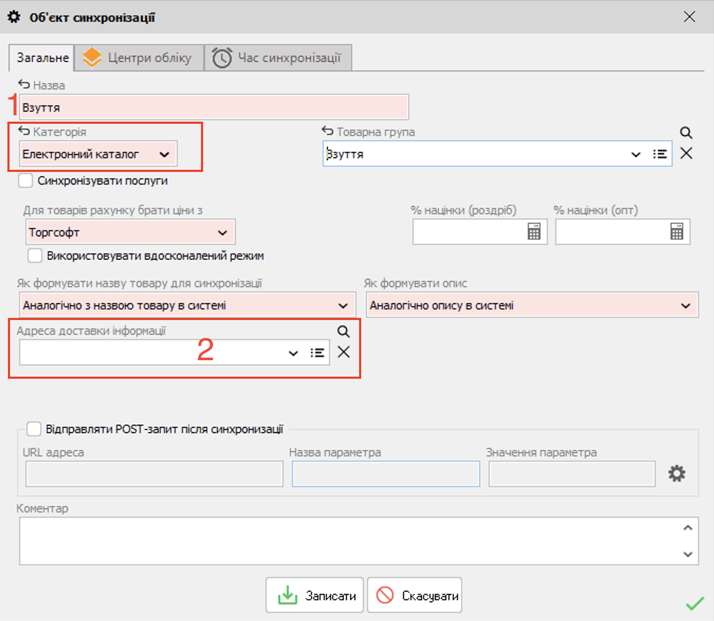Toggle Використовувати вдосконалений режим checkbox
The height and width of the screenshot is (621, 714).
click(x=35, y=256)
